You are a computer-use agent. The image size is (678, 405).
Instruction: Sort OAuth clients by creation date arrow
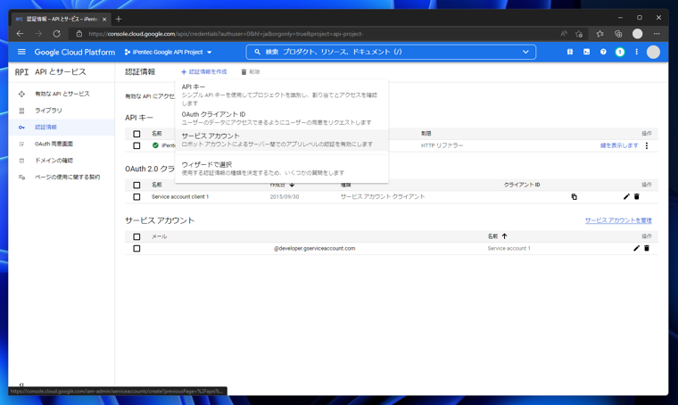[293, 185]
